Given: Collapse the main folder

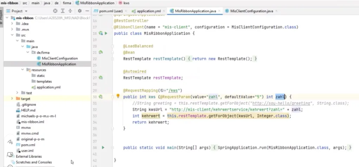Looking at the screenshot, I should [x=18, y=41].
